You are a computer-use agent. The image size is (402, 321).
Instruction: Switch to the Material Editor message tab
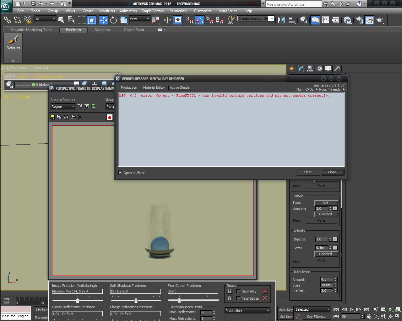coord(154,88)
